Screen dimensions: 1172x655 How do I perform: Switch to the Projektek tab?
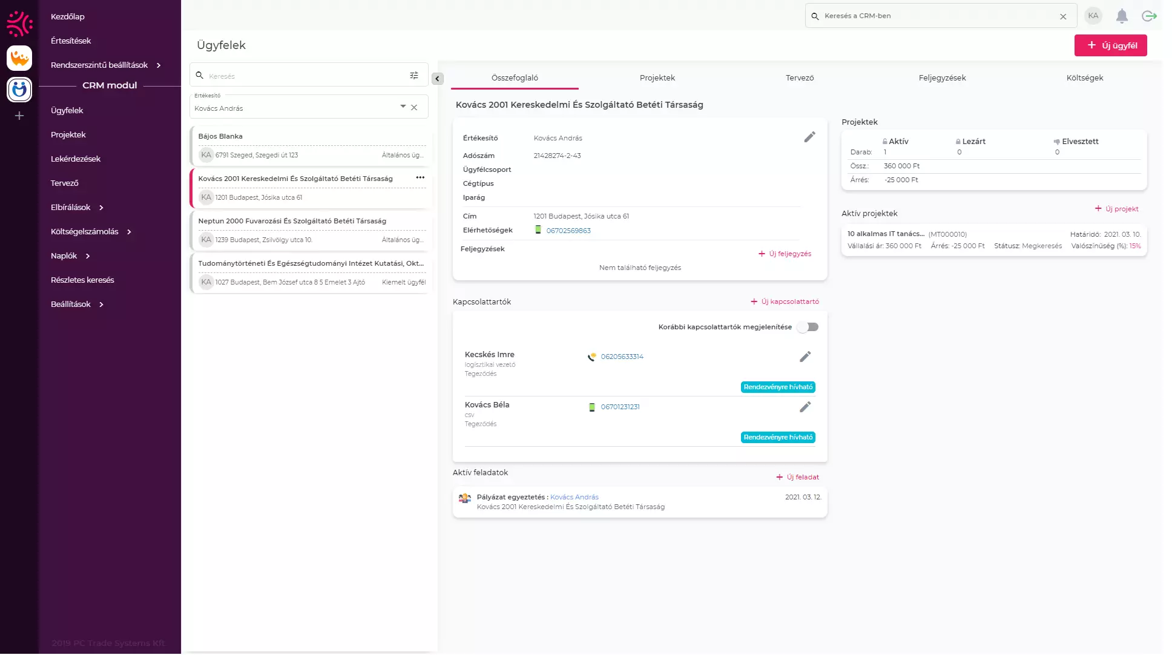coord(657,78)
